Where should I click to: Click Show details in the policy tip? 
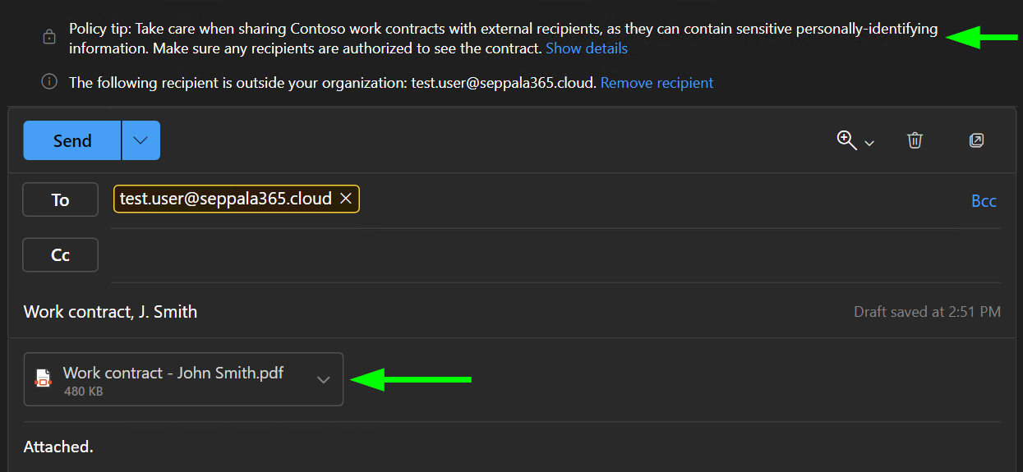tap(586, 48)
